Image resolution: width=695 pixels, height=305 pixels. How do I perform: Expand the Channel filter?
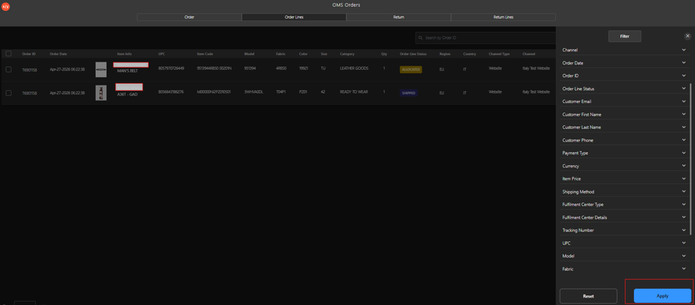coord(624,50)
